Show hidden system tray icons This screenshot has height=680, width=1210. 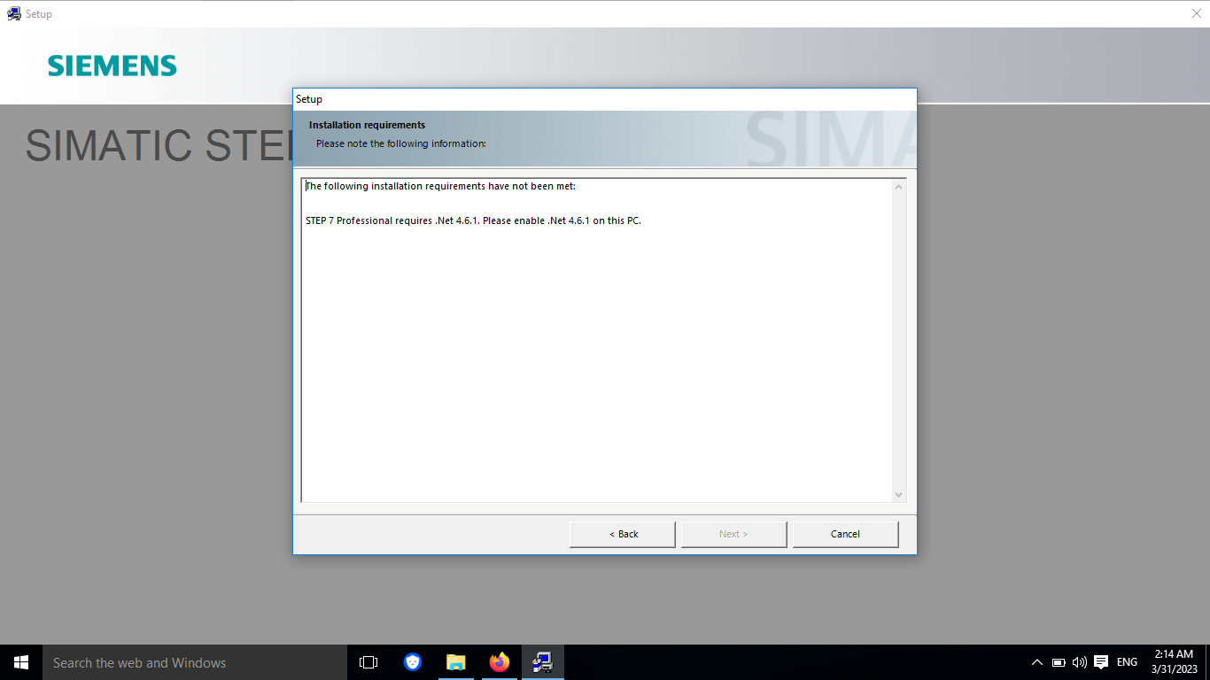pos(1037,662)
